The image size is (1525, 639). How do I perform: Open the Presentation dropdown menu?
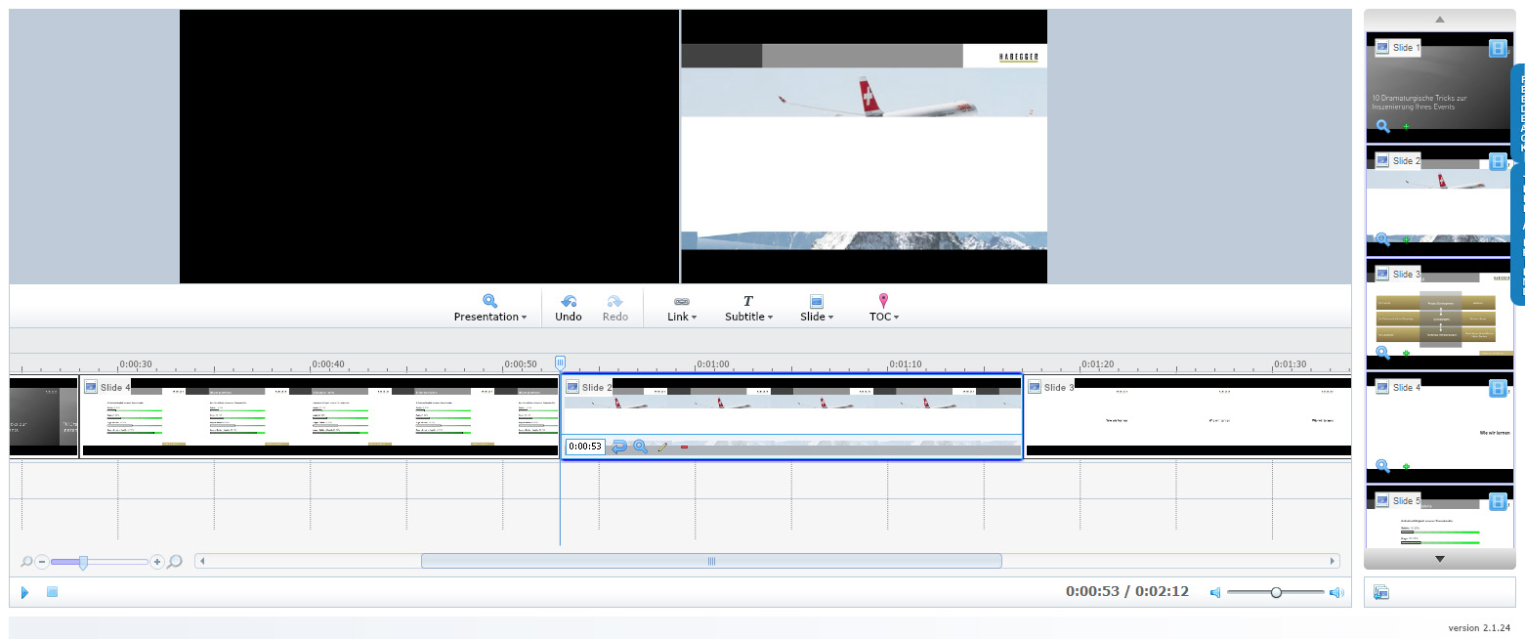coord(489,308)
